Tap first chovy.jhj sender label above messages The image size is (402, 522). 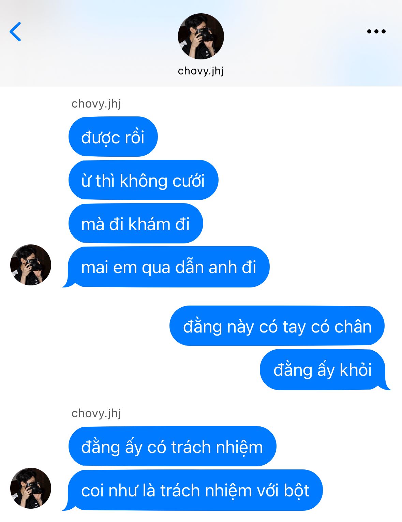(96, 103)
